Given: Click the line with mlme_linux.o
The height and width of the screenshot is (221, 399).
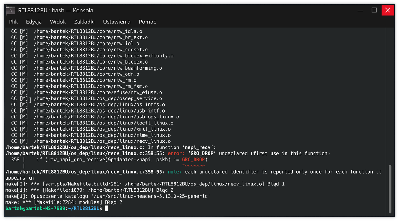Looking at the screenshot, I should (x=91, y=135).
